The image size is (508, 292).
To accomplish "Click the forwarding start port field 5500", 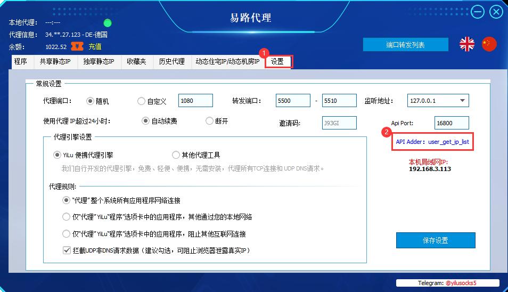I will (293, 101).
